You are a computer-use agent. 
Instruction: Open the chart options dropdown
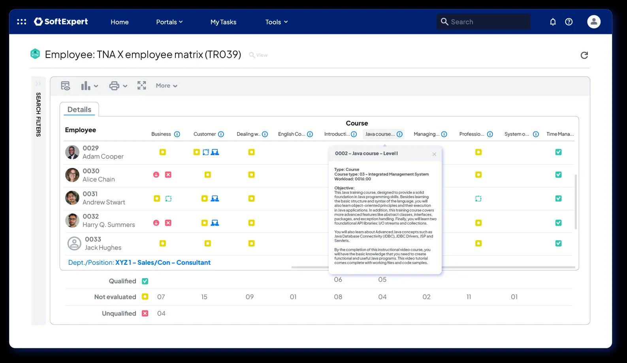tap(89, 86)
